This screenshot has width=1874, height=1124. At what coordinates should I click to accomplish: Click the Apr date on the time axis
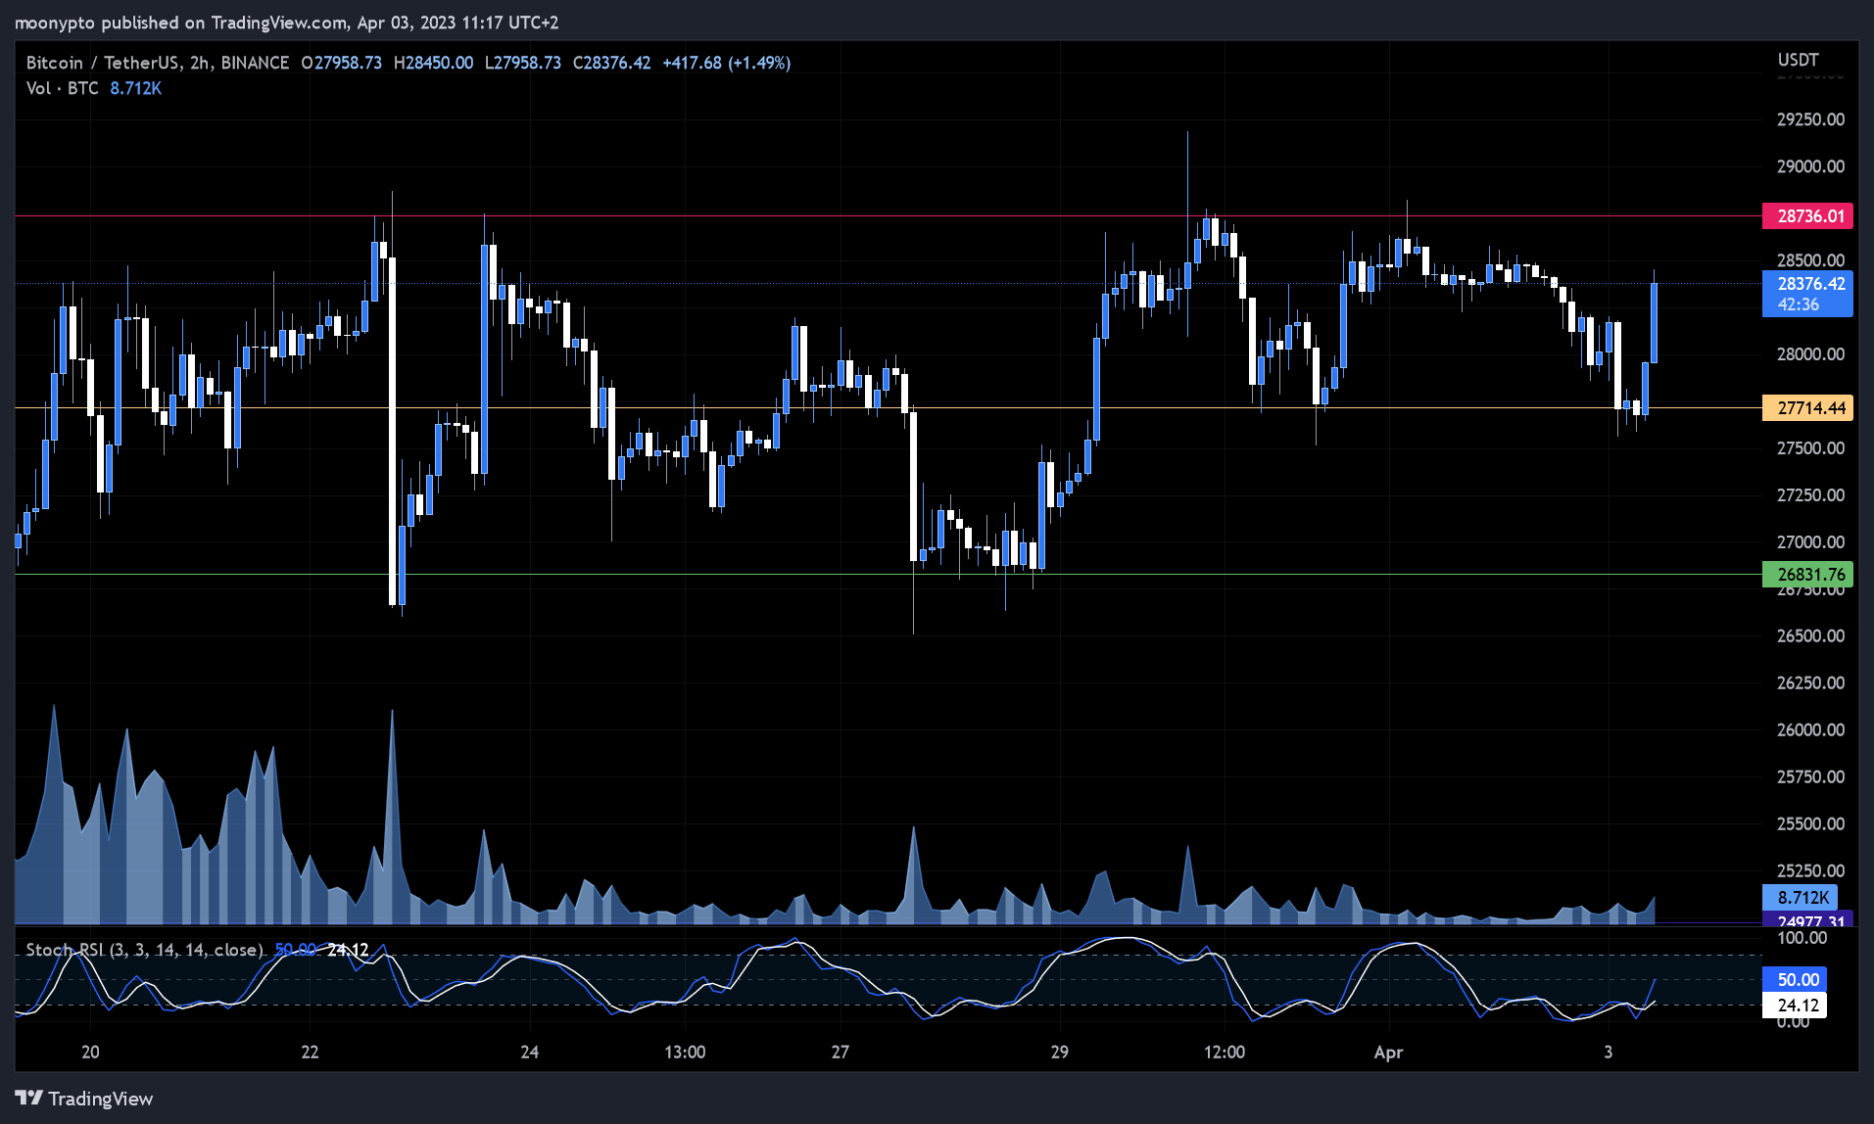click(x=1388, y=1053)
